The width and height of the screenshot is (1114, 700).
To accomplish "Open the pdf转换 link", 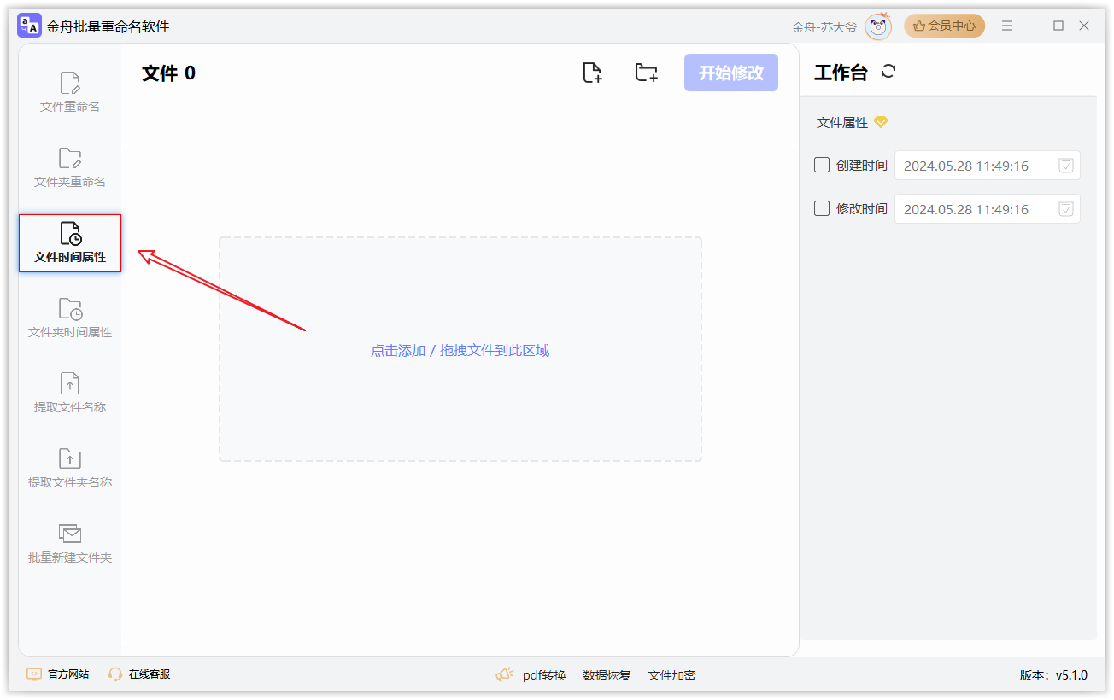I will (544, 675).
